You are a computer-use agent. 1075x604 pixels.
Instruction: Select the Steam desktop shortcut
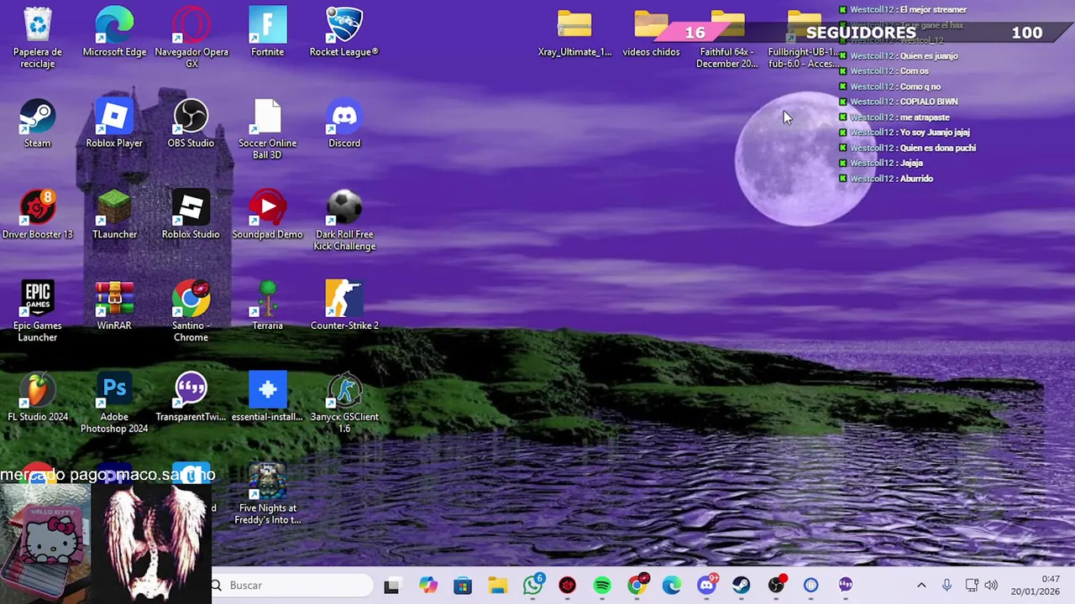[x=38, y=123]
